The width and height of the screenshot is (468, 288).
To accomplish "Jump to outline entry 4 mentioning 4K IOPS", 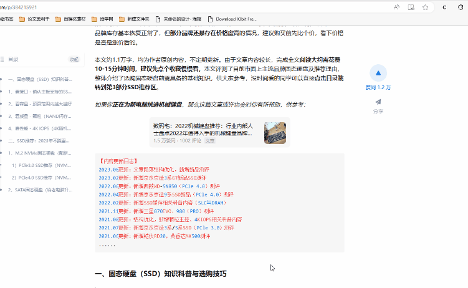I will point(40,128).
